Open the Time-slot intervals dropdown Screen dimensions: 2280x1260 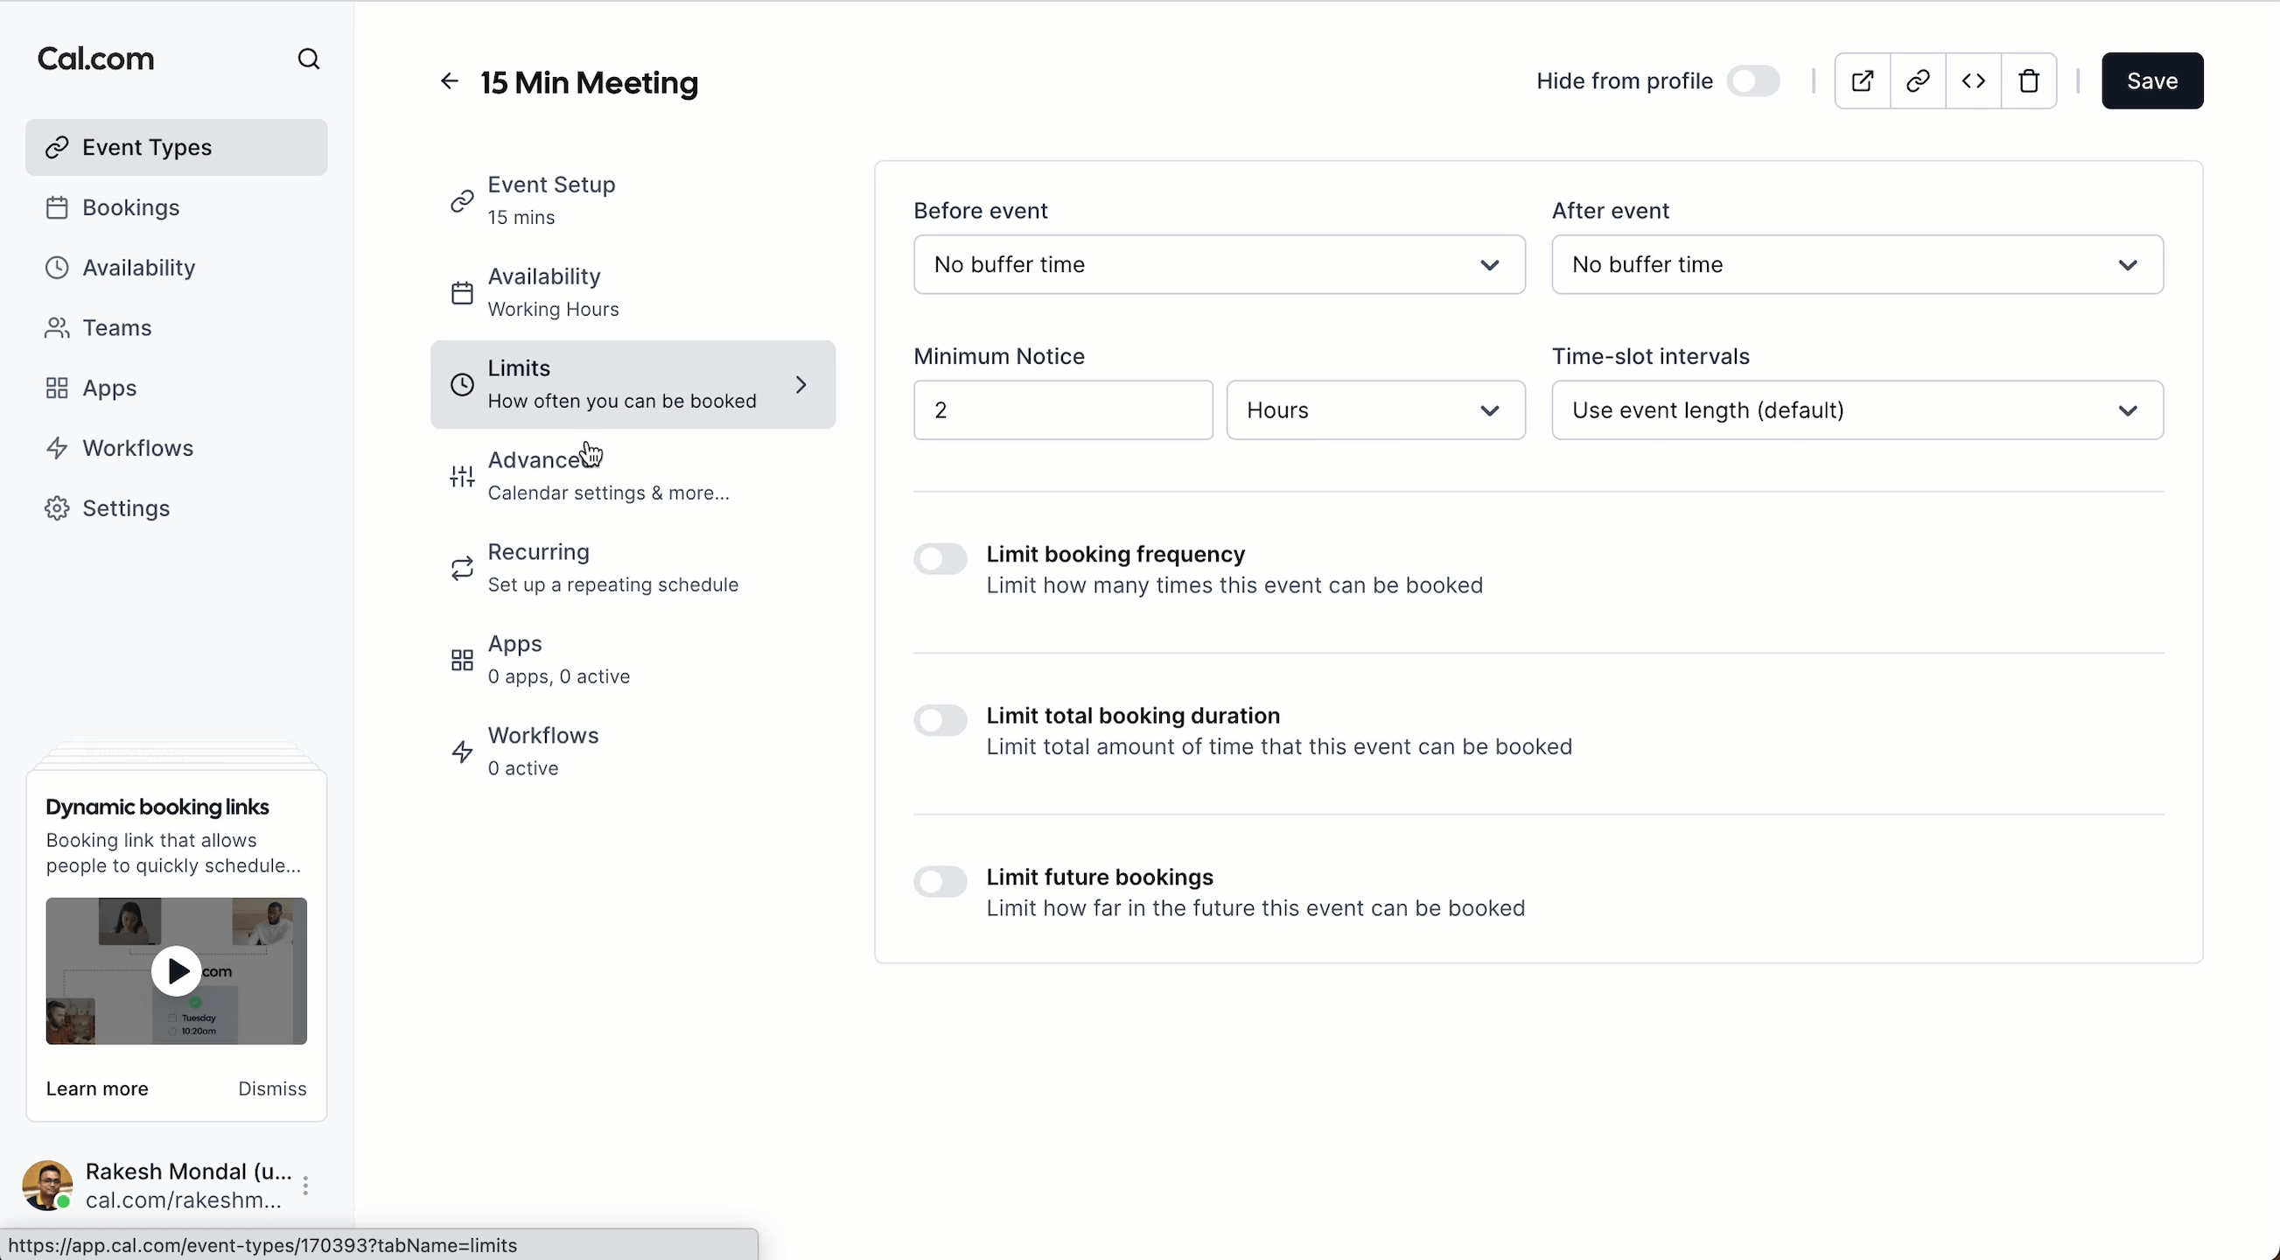tap(1857, 410)
